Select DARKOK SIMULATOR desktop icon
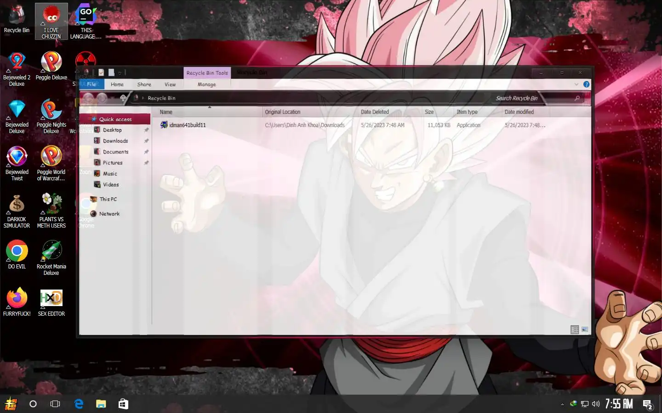This screenshot has width=662, height=413. (17, 211)
